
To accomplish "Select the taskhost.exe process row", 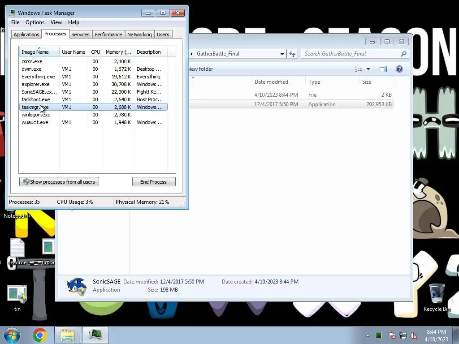I will 93,99.
